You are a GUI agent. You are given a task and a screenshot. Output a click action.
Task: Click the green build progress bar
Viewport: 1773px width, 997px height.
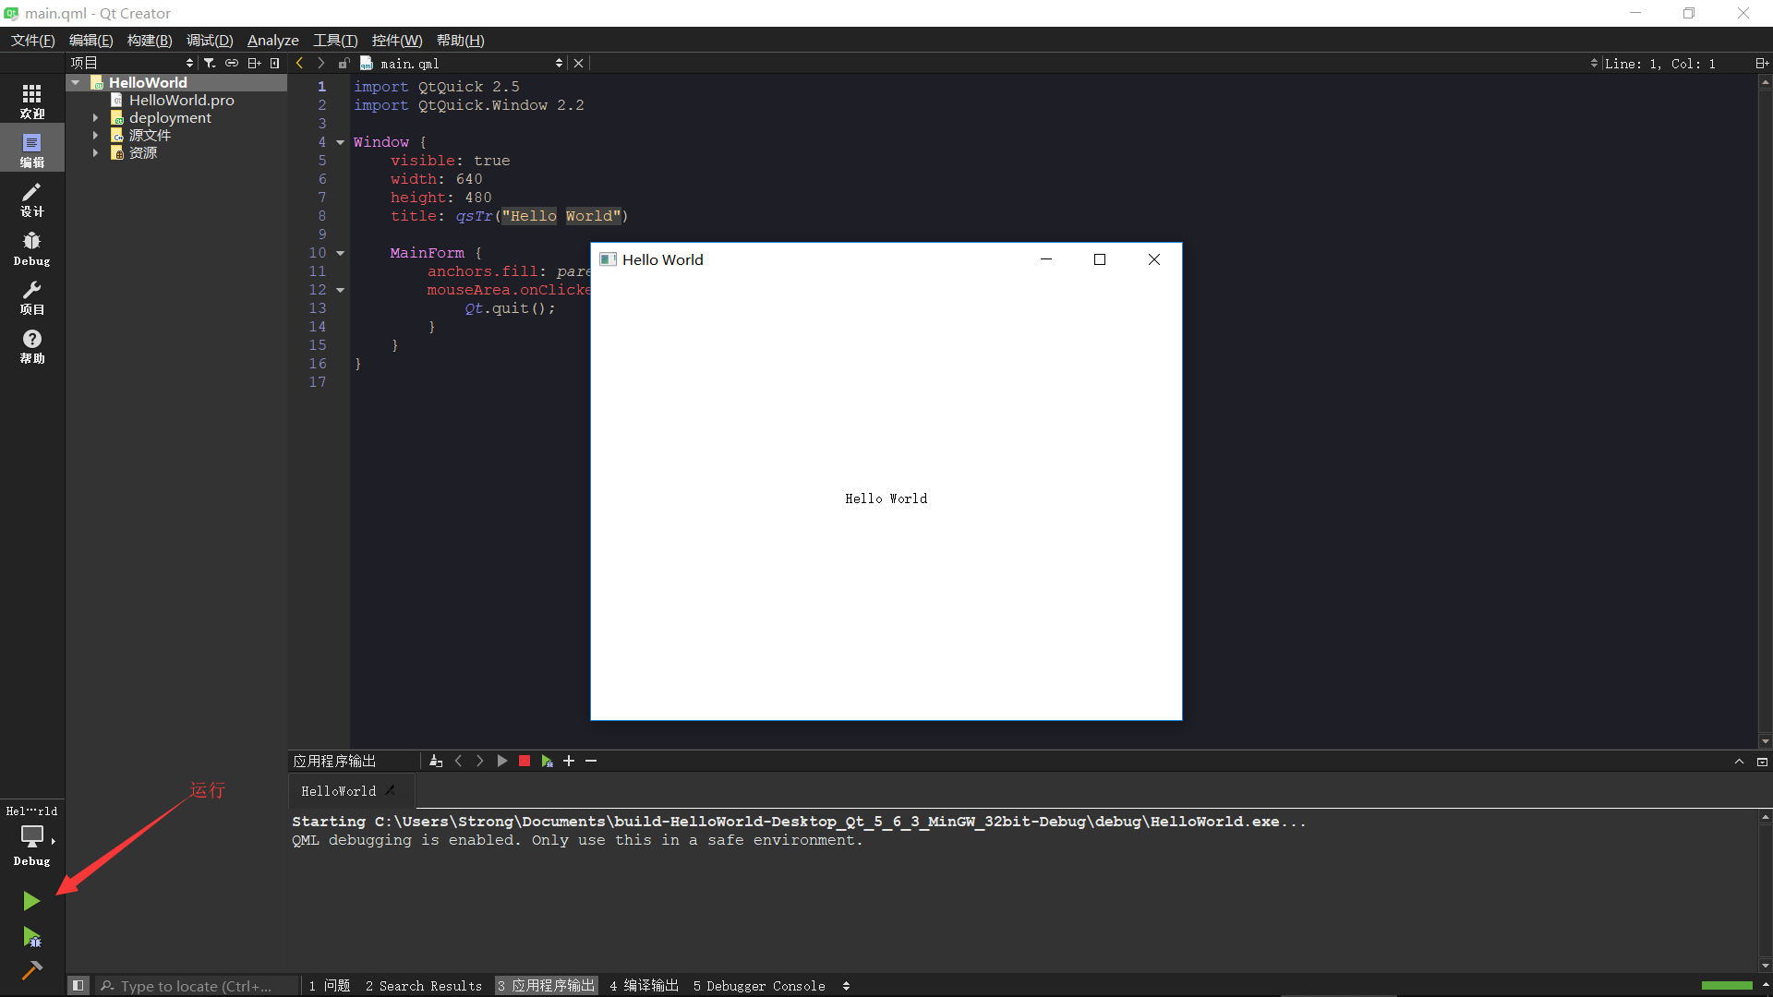1727,985
